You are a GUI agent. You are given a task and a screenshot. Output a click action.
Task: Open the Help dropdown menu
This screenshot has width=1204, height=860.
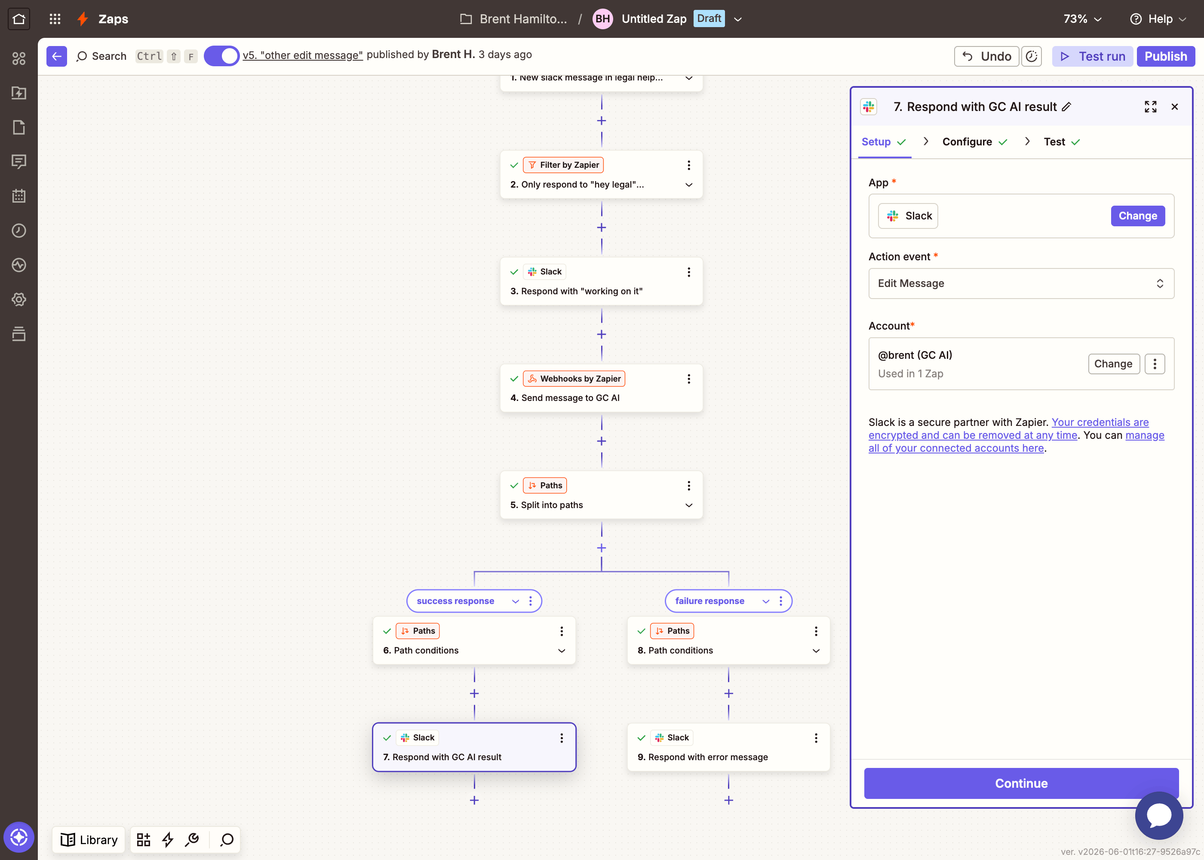[x=1158, y=19]
